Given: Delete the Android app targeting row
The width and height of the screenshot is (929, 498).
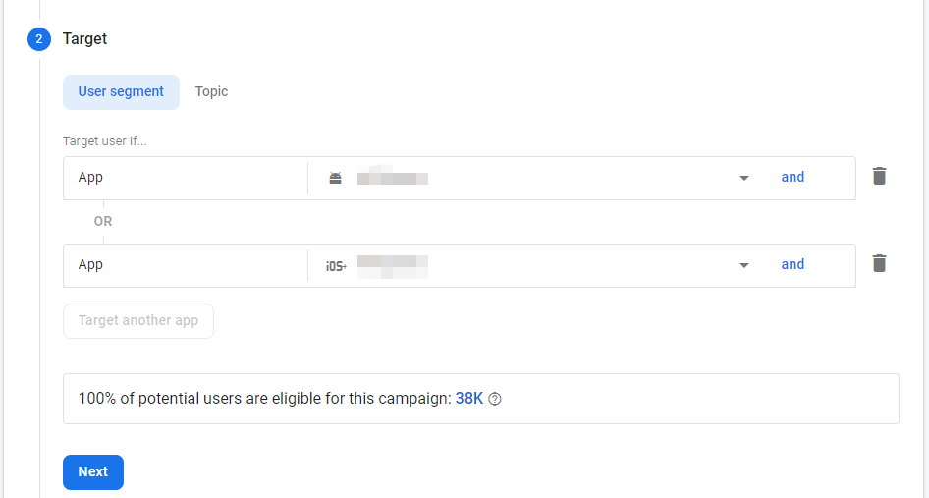Looking at the screenshot, I should point(879,177).
